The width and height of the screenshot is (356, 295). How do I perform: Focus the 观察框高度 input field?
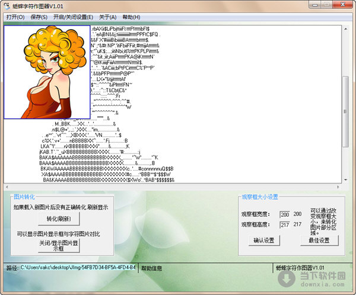point(285,225)
